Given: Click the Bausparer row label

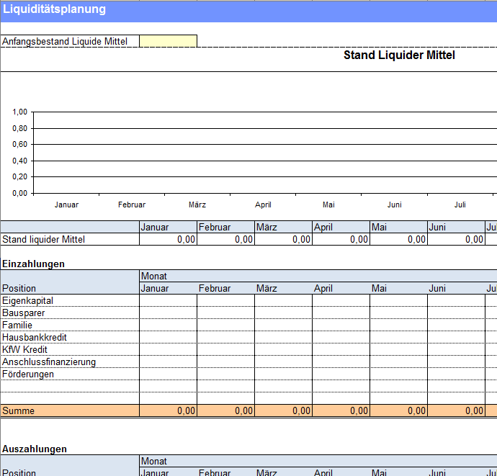Looking at the screenshot, I should pos(24,313).
